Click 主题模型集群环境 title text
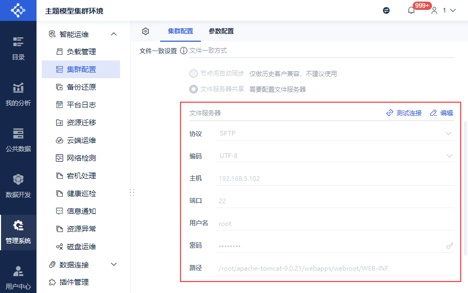The width and height of the screenshot is (468, 293). [x=74, y=11]
